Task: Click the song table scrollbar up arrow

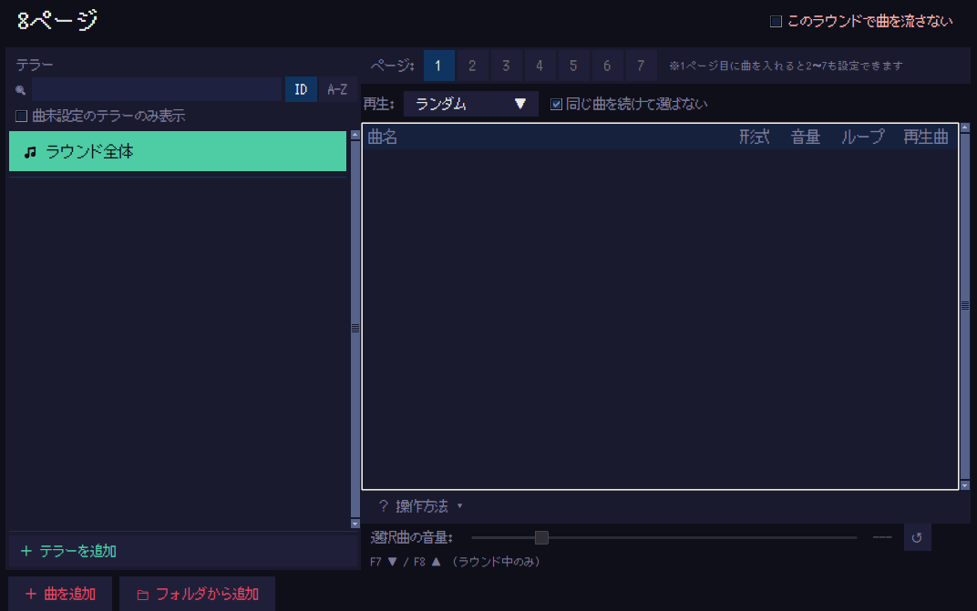Action: click(x=965, y=127)
